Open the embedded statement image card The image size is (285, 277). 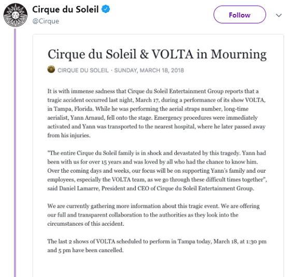158,156
